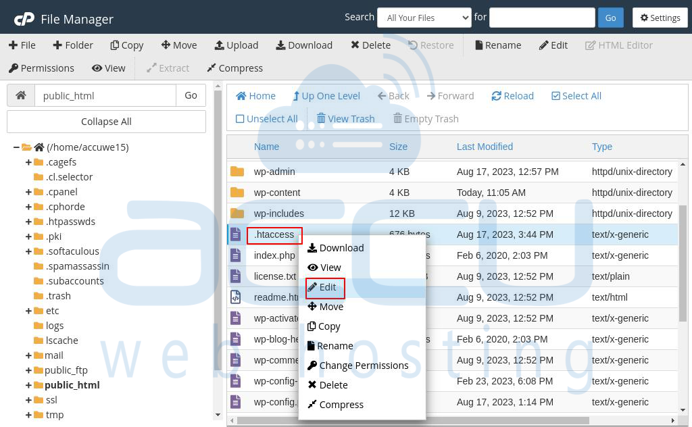The width and height of the screenshot is (692, 427).
Task: Click the Rename toolbar button
Action: (498, 45)
